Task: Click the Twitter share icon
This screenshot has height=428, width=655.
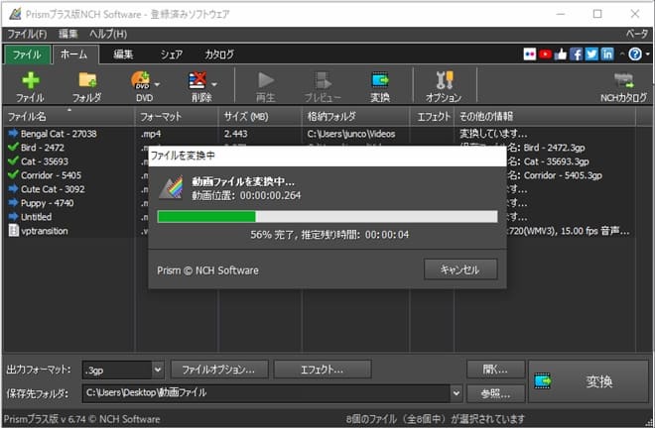Action: tap(591, 54)
